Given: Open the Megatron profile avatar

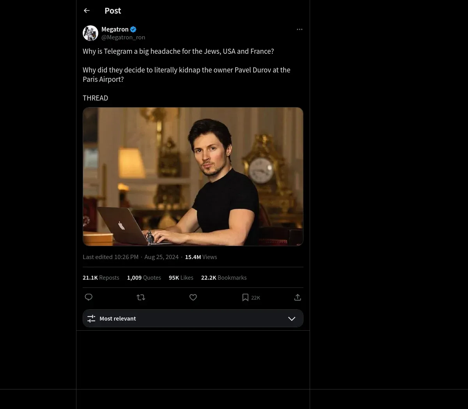Looking at the screenshot, I should (90, 33).
